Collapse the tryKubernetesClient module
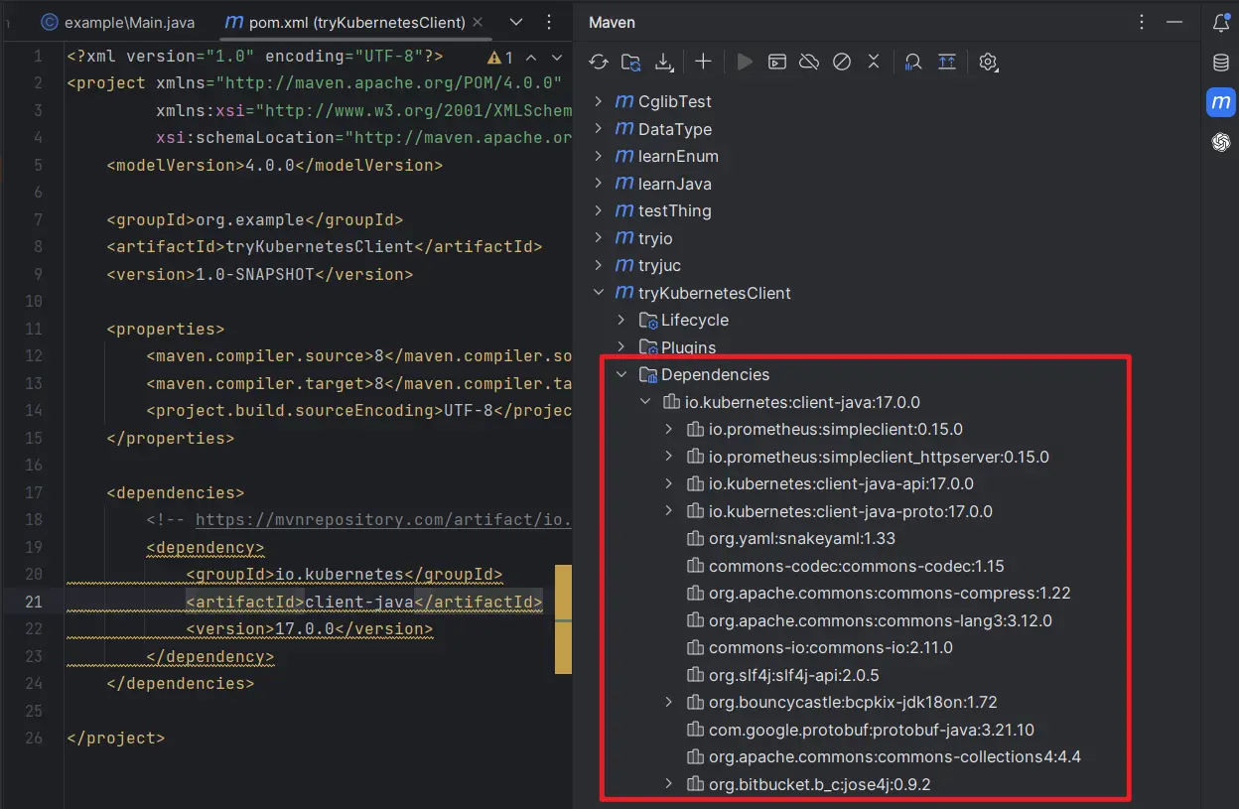 pos(599,293)
